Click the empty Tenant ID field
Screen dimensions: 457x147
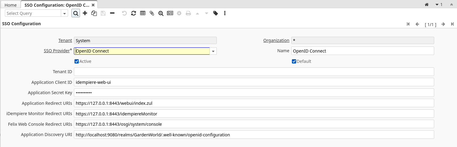click(x=254, y=72)
